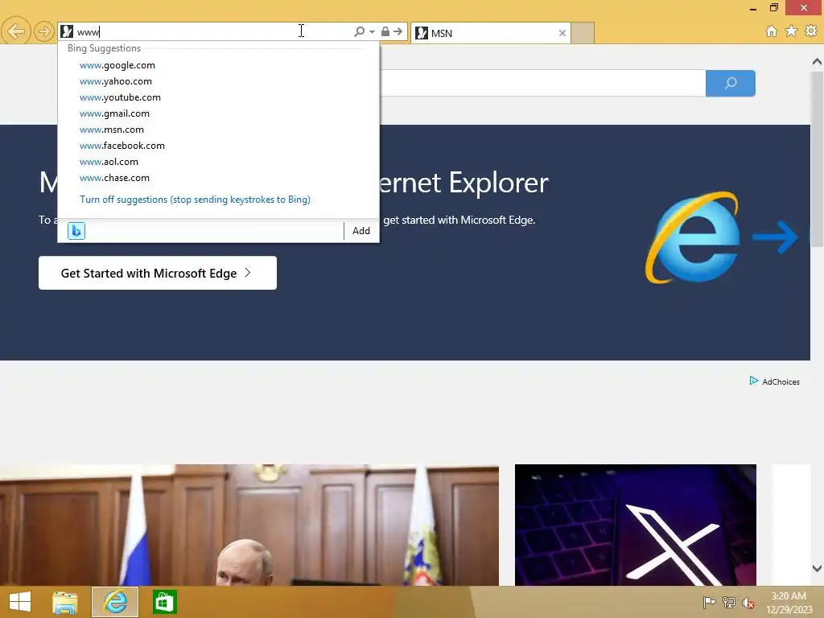Click the security lock icon in address bar
This screenshot has width=824, height=618.
pos(385,31)
